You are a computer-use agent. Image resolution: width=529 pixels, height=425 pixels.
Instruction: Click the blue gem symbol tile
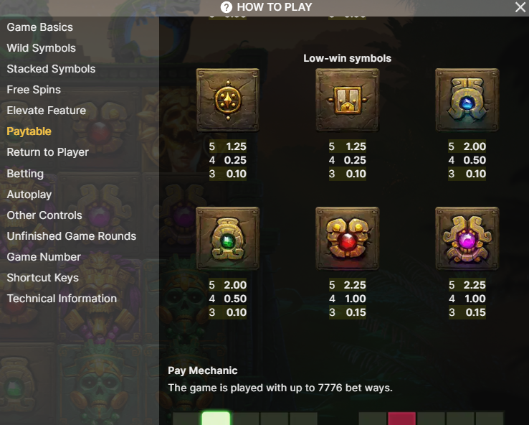pos(467,100)
